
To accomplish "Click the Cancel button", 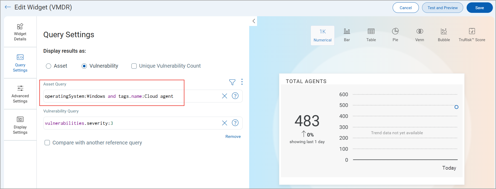I will [x=406, y=8].
